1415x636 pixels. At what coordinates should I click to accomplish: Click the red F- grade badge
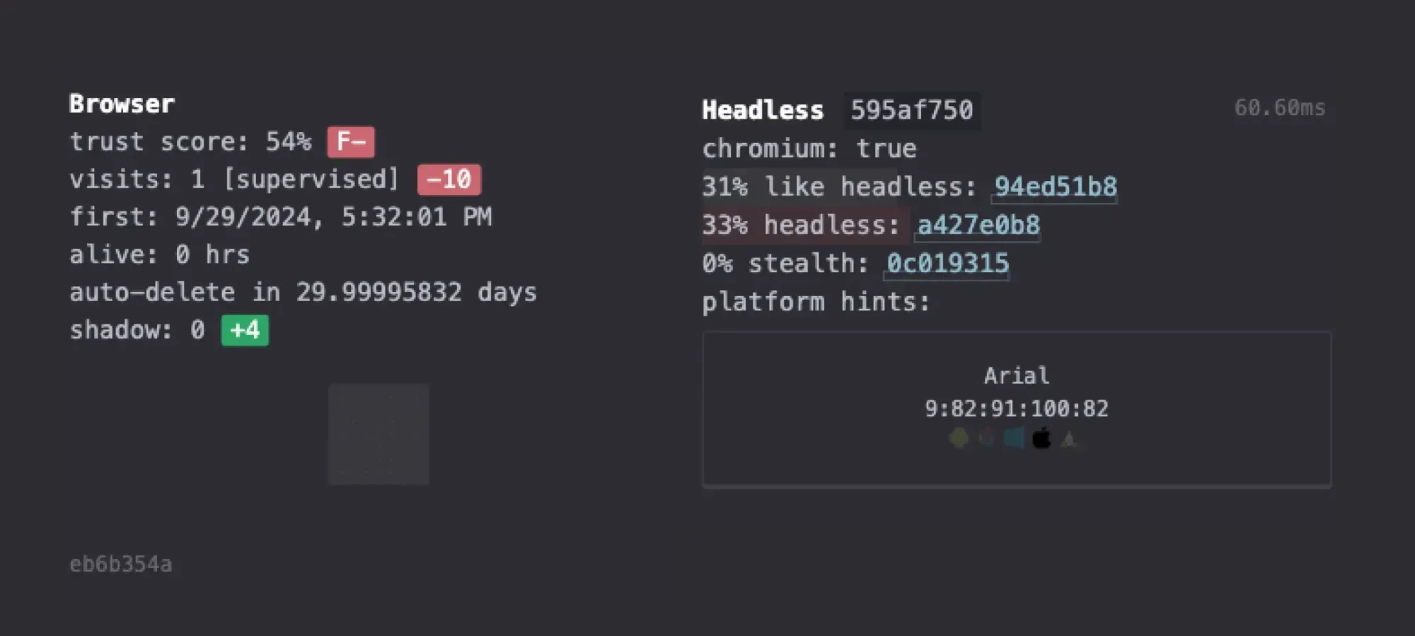click(x=351, y=142)
